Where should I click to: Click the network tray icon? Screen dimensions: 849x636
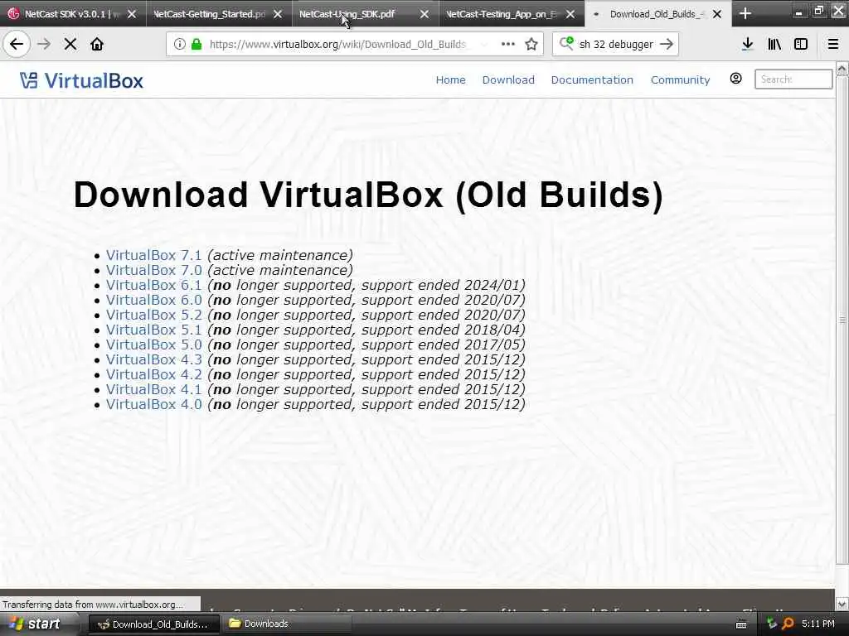772,624
